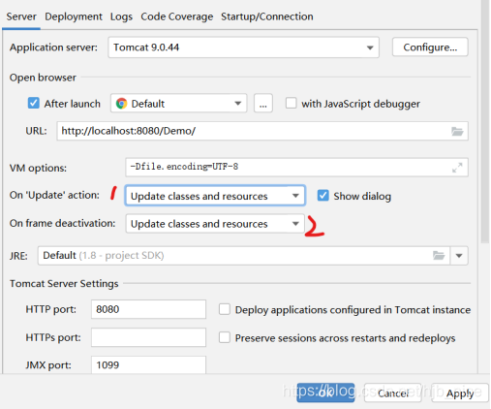This screenshot has height=409, width=491.
Task: Switch to the Server tab
Action: pyautogui.click(x=21, y=16)
